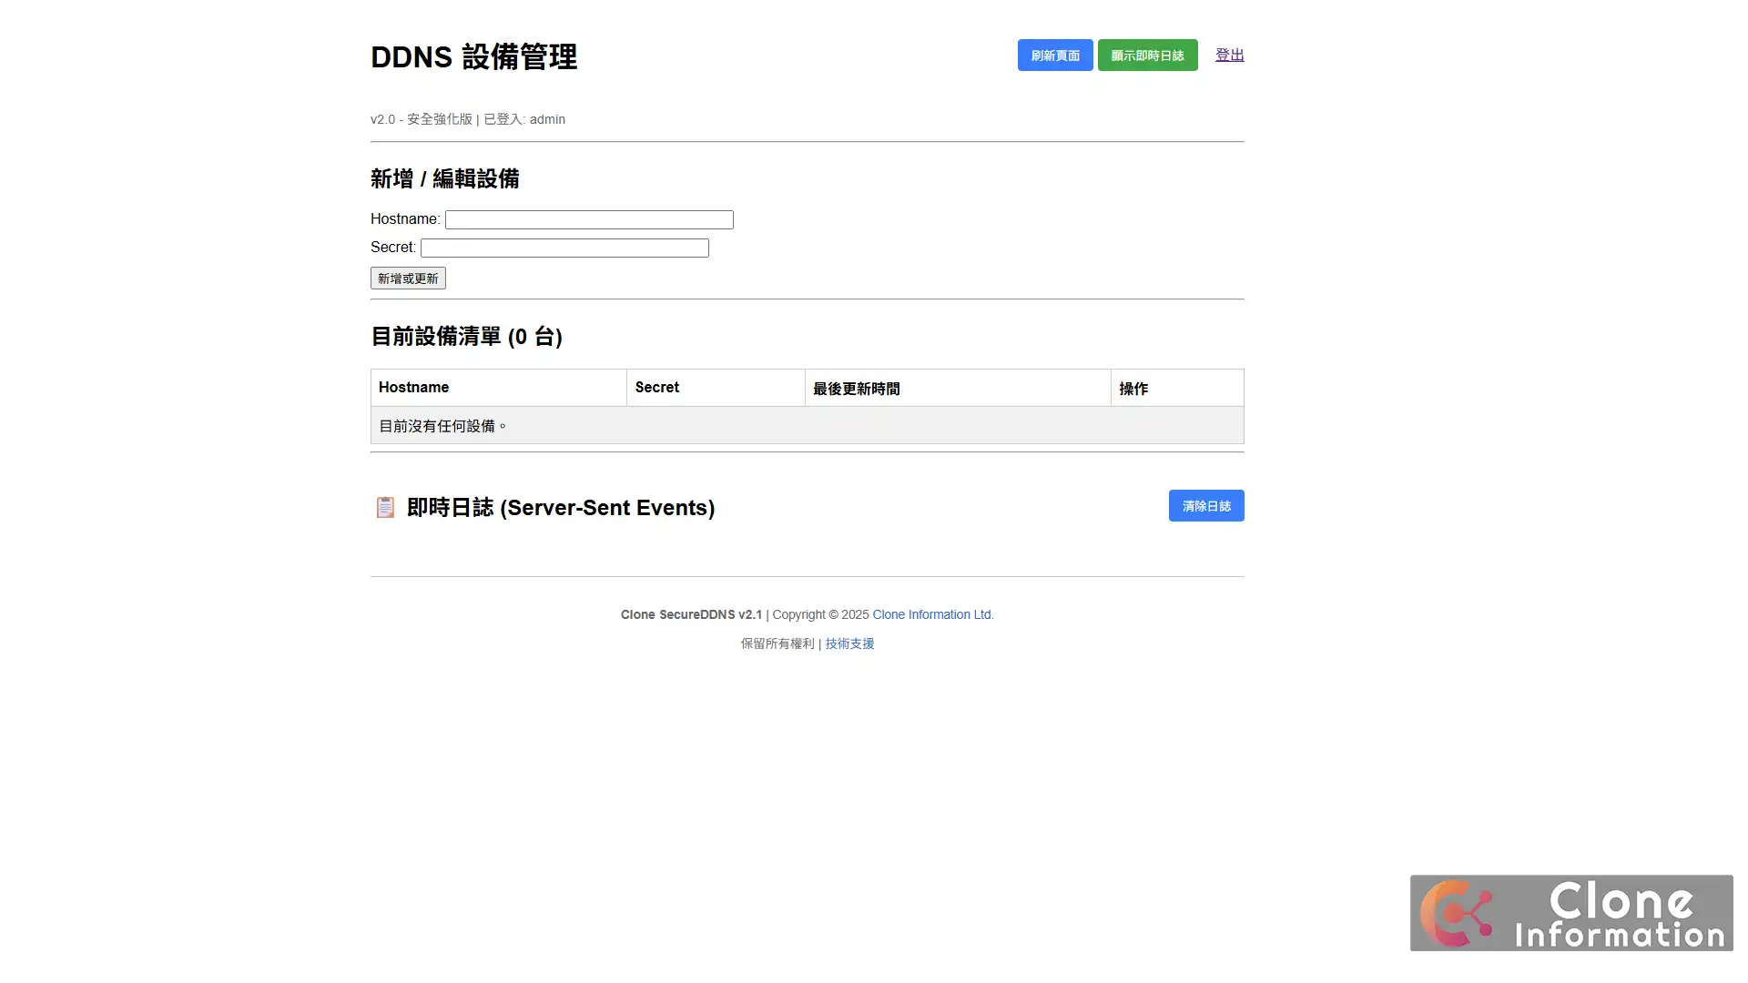Open the 登出 link
Screen dimensions: 1748x983
pyautogui.click(x=1229, y=55)
